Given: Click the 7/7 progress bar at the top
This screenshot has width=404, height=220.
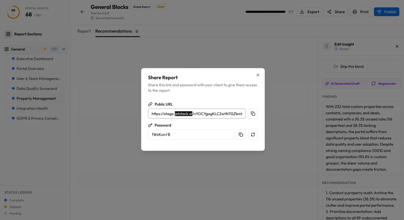Looking at the screenshot, I should pyautogui.click(x=266, y=11).
